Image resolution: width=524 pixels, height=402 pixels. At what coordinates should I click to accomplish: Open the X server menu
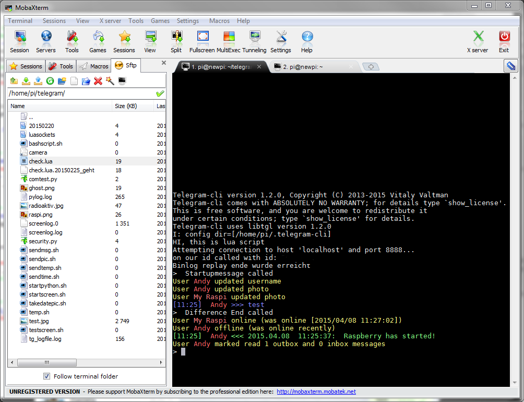pyautogui.click(x=110, y=21)
